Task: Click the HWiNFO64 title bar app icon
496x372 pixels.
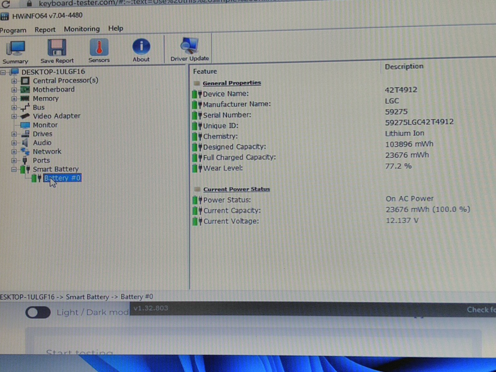Action: (5, 16)
